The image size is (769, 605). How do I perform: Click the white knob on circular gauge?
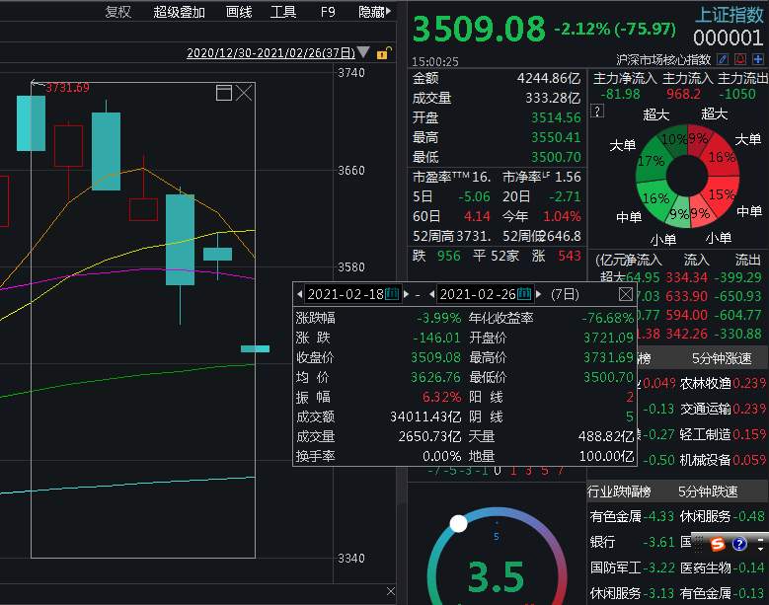click(x=458, y=523)
